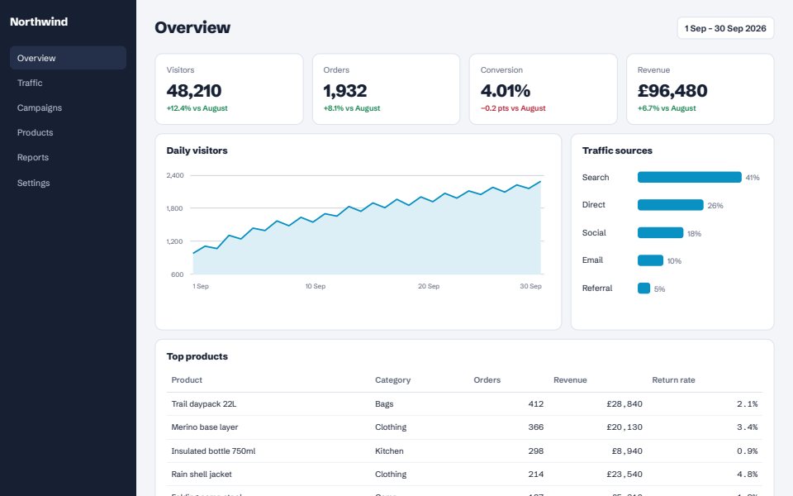Click the +6.7% vs August text
The height and width of the screenshot is (496, 793).
pos(667,108)
